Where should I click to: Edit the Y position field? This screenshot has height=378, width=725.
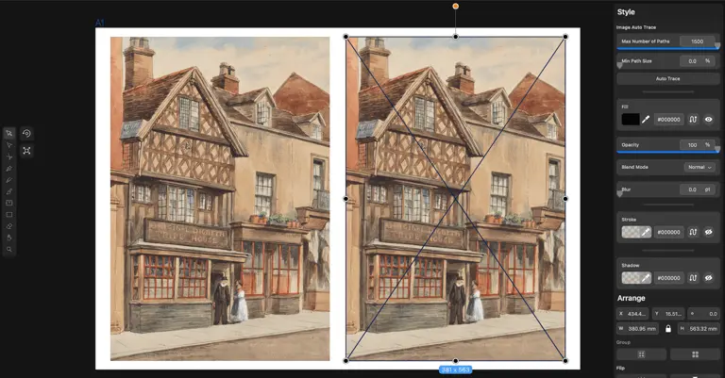668,314
